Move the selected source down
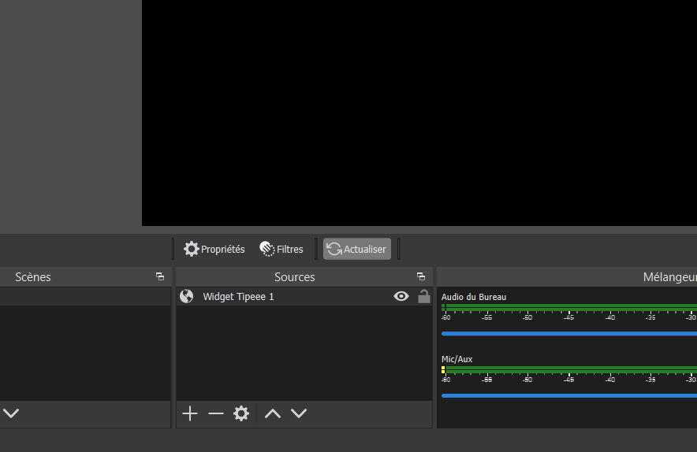Image resolution: width=697 pixels, height=452 pixels. (x=299, y=413)
